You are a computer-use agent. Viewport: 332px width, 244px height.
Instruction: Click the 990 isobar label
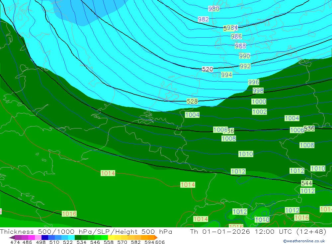click(x=245, y=56)
